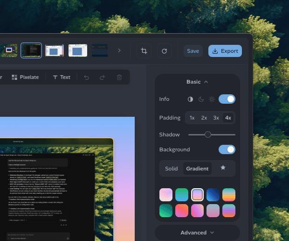
Task: Expand the Advanced section
Action: [x=197, y=233]
